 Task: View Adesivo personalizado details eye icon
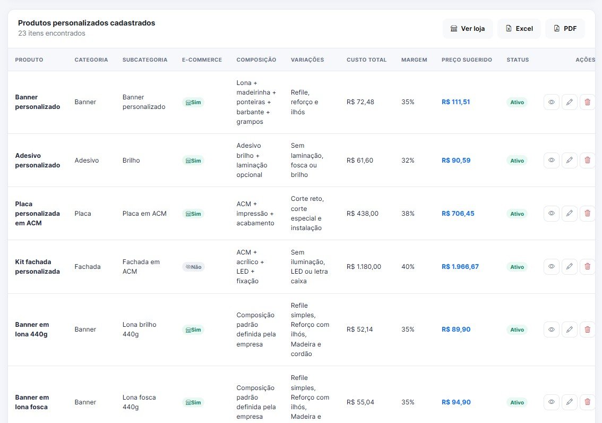(552, 160)
